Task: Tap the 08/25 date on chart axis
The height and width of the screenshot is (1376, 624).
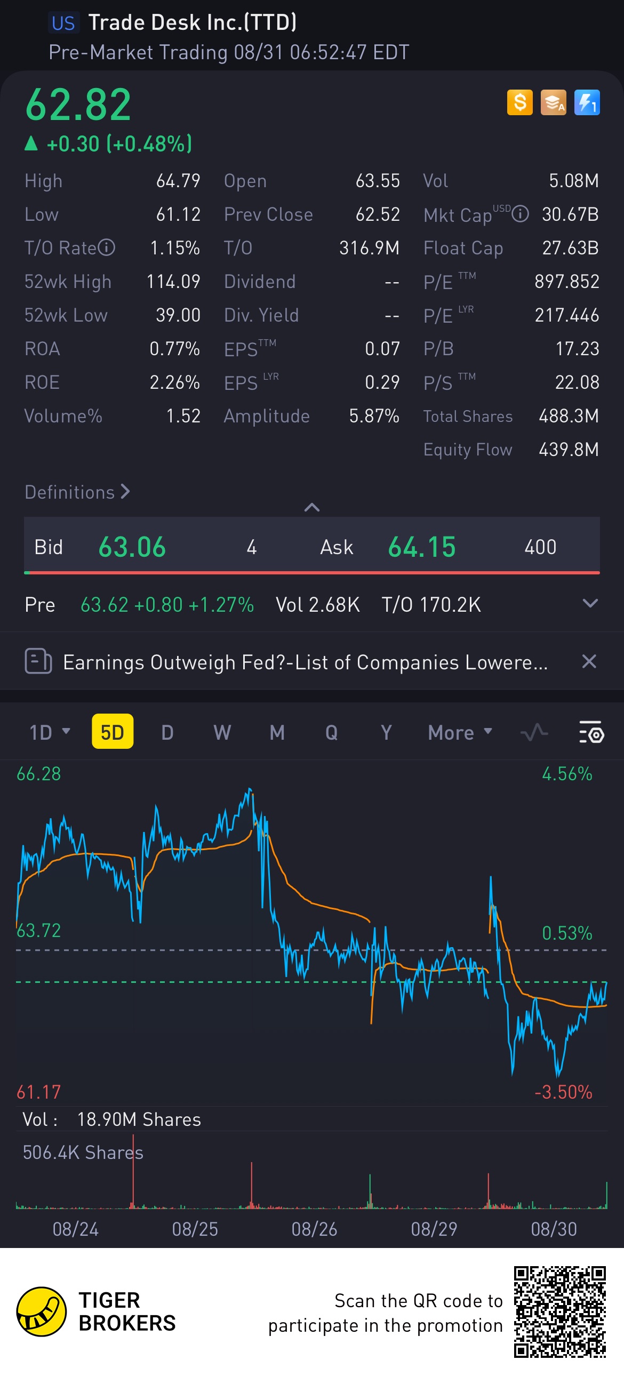Action: 195,1229
